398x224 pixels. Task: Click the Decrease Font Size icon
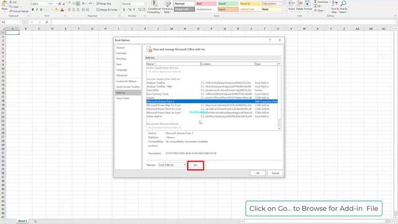coord(63,4)
